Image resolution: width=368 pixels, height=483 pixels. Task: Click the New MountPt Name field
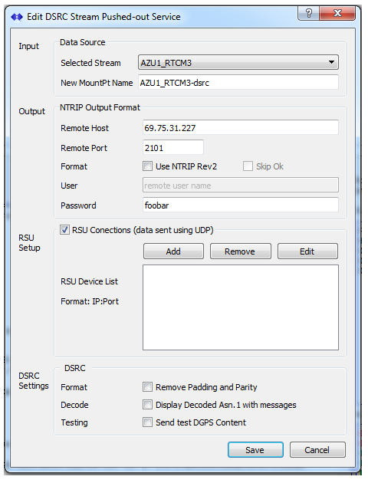point(238,83)
